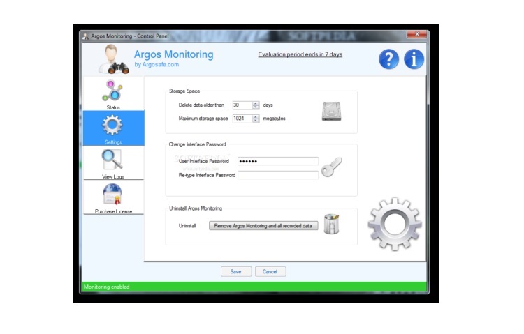Decrease the maximum storage space value

pos(256,121)
